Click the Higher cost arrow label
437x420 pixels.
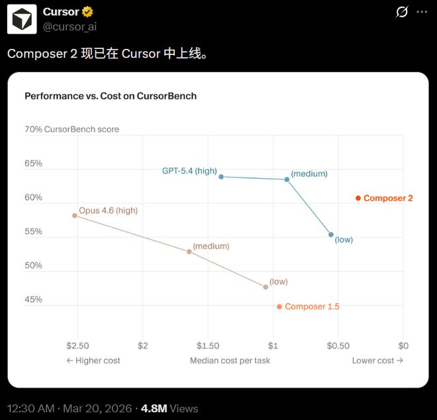click(x=93, y=360)
